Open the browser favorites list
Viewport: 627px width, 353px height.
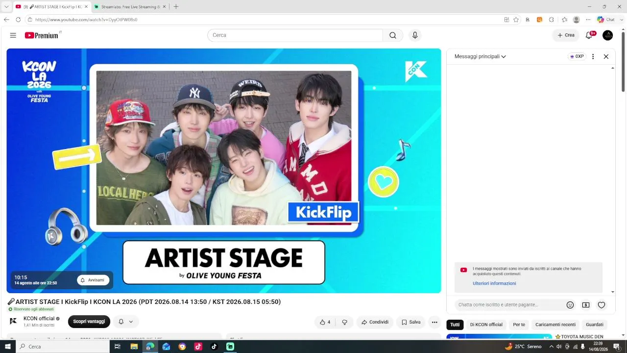point(564,20)
